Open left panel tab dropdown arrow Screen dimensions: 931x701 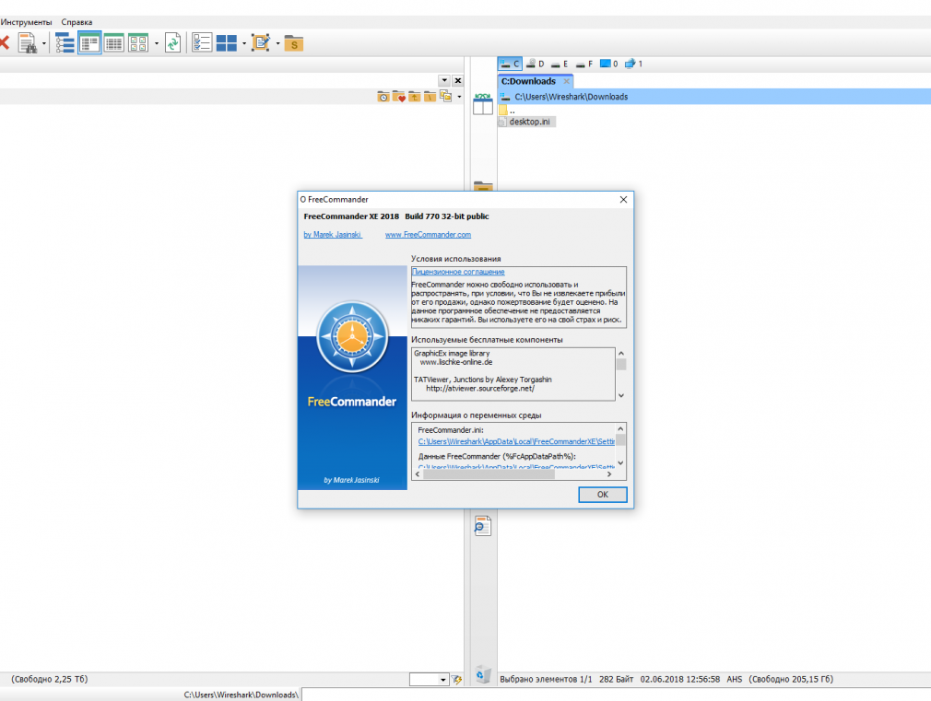444,80
